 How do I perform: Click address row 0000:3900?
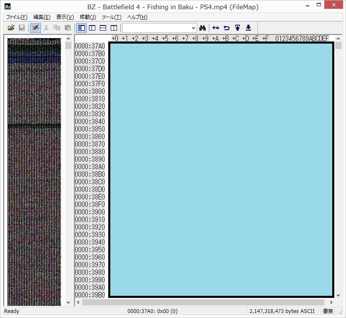[x=90, y=212]
